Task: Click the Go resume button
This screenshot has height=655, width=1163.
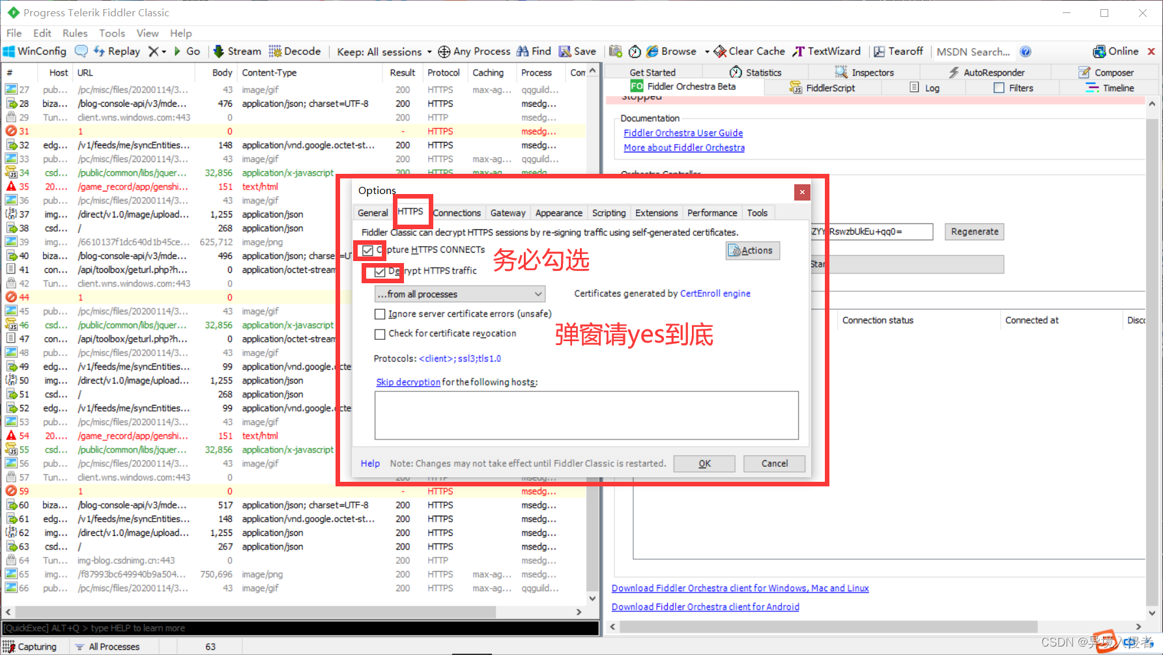Action: 187,51
